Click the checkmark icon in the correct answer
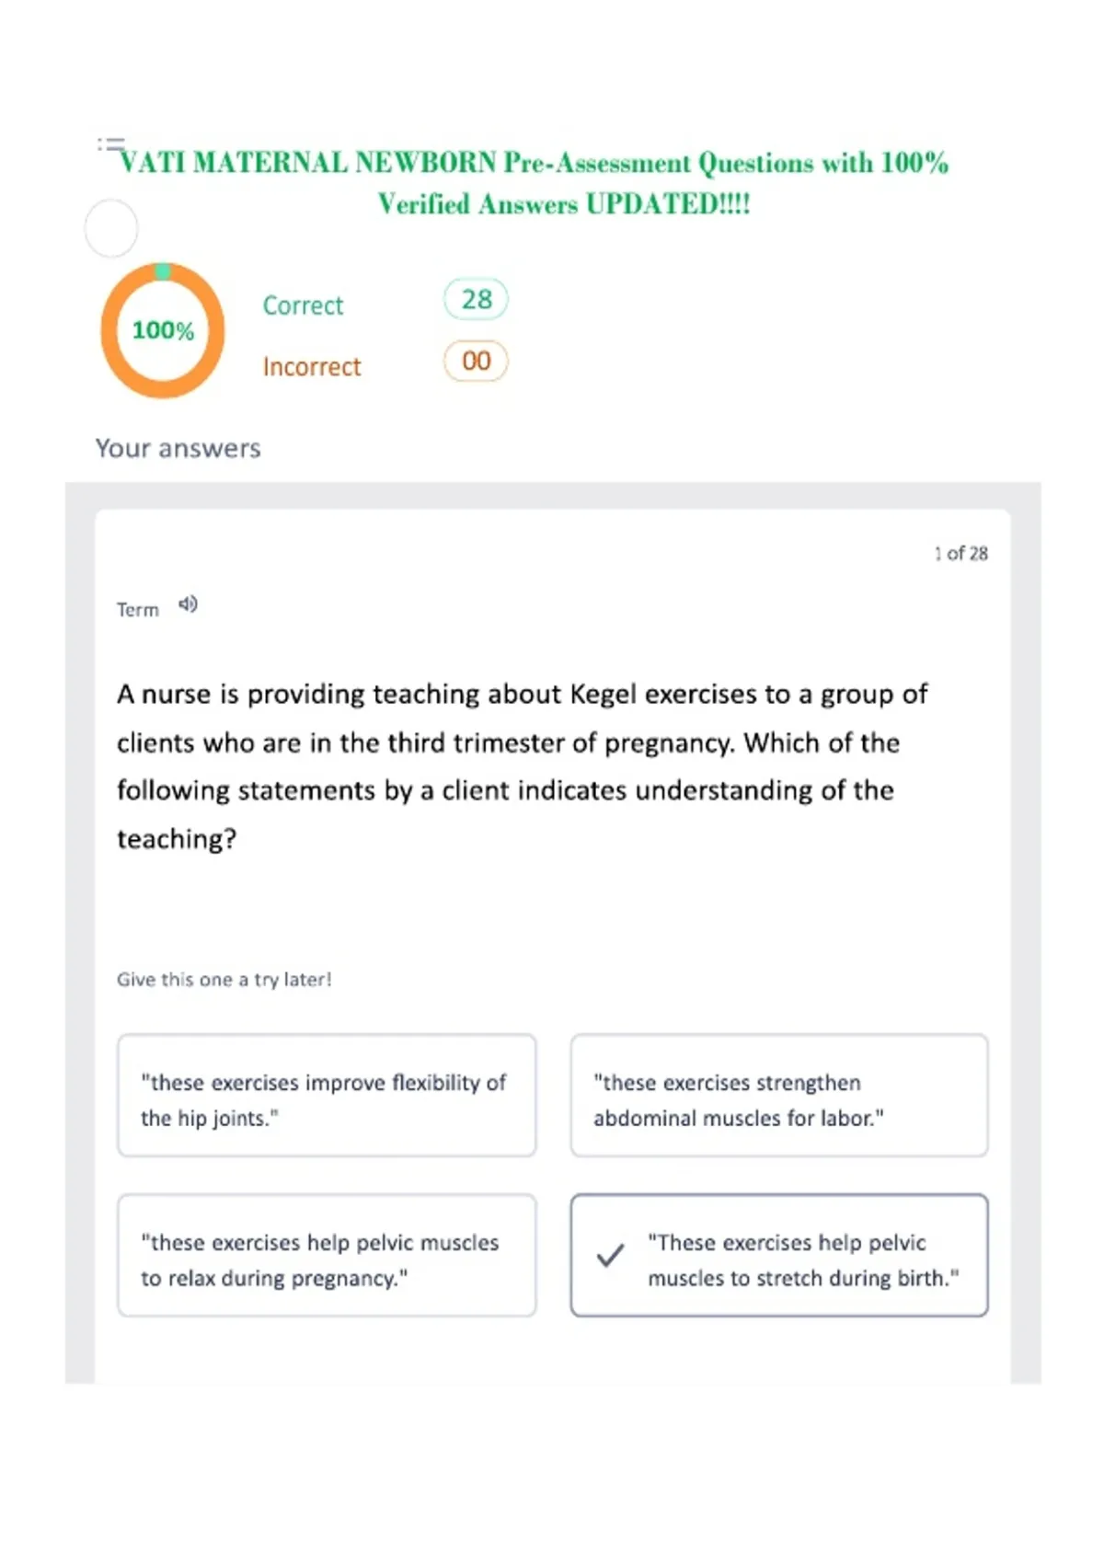Viewport: 1104px width, 1564px height. point(610,1255)
